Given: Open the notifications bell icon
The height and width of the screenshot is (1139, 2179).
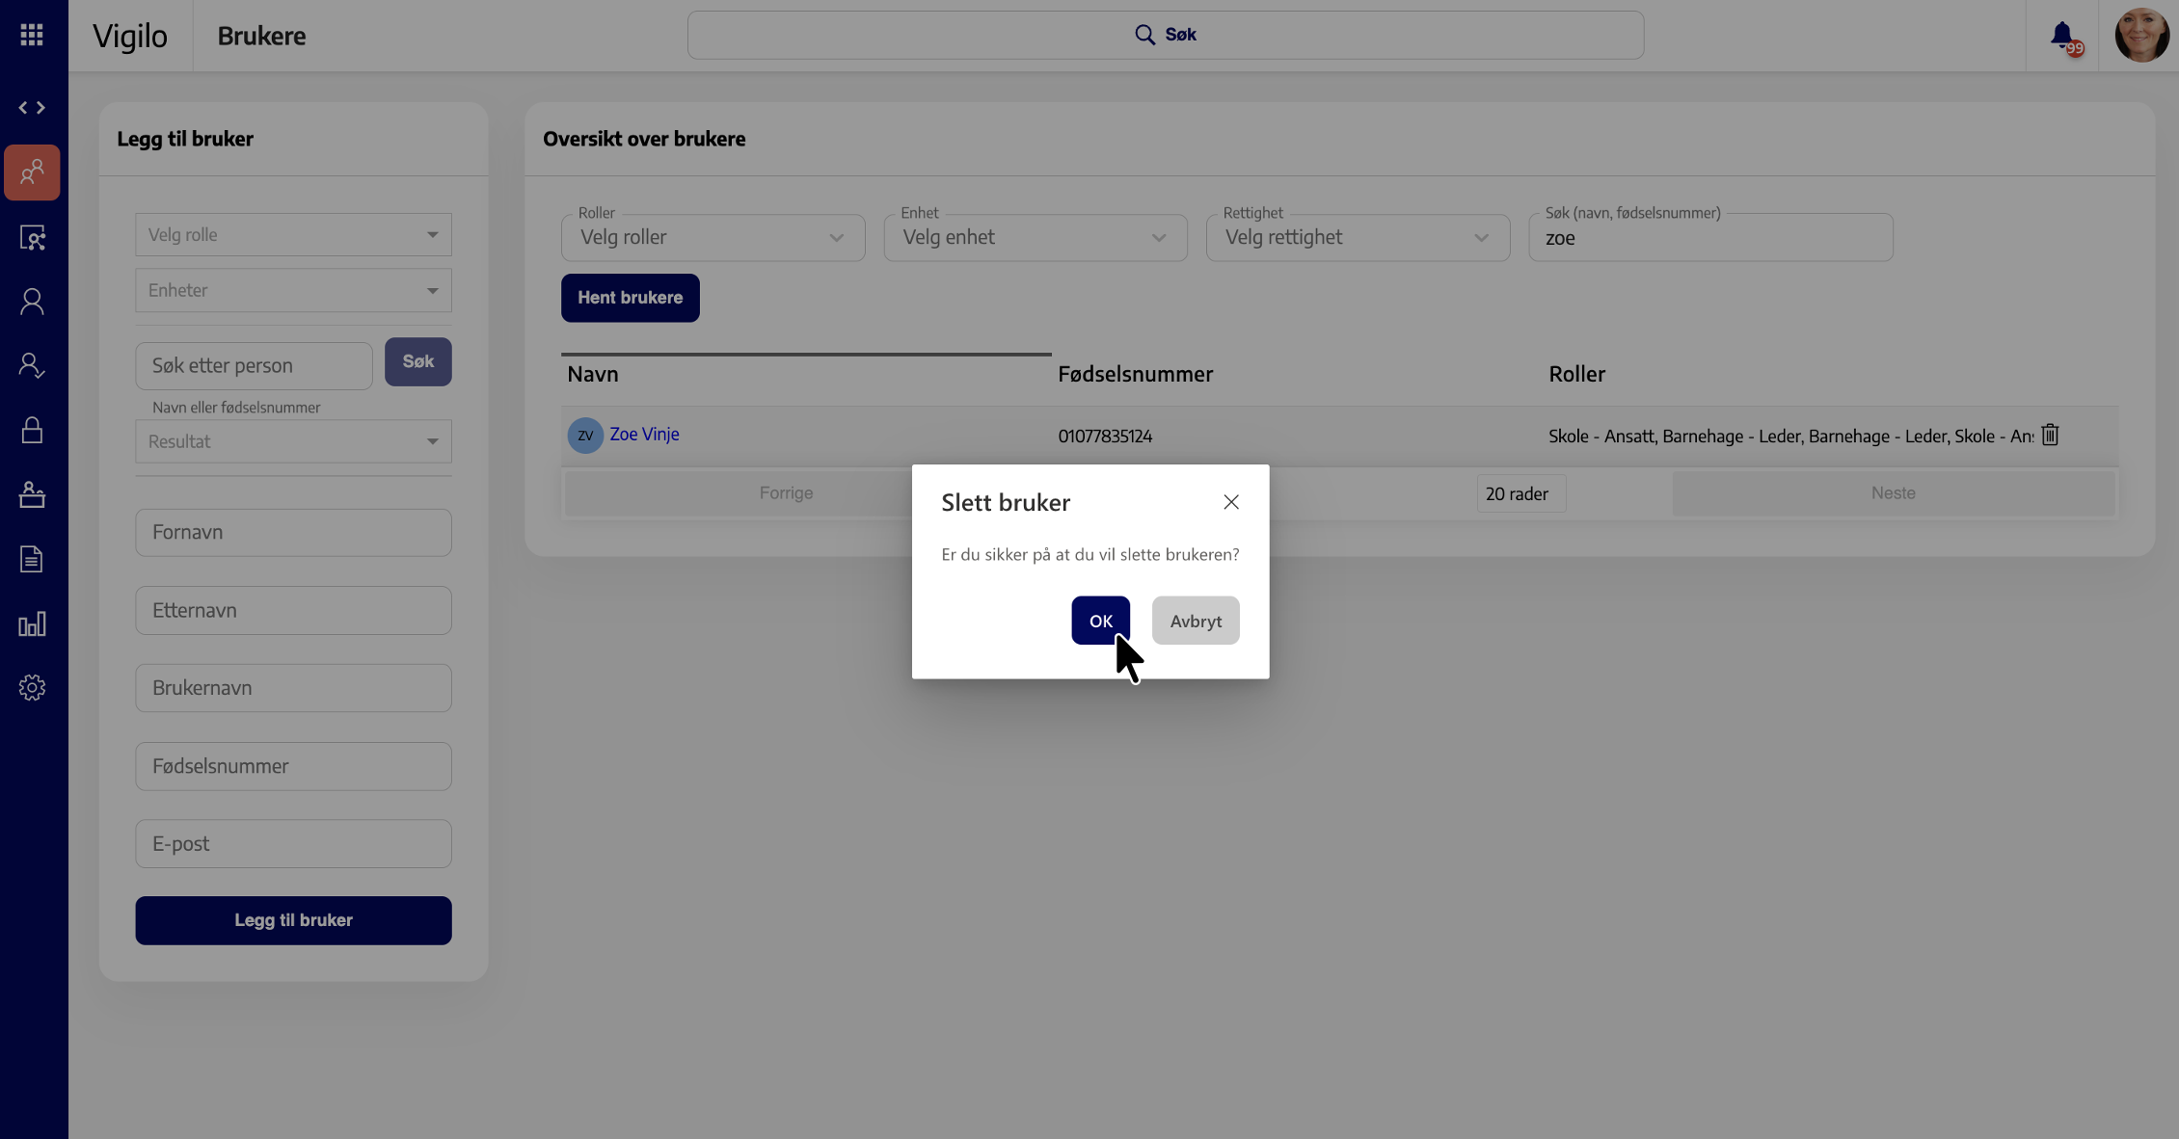Looking at the screenshot, I should (2063, 37).
